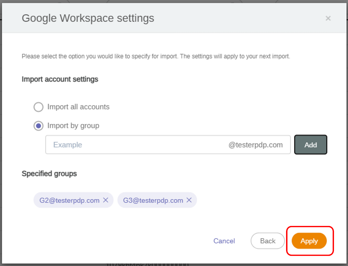Select the Import all accounts option
The height and width of the screenshot is (266, 348).
(38, 107)
